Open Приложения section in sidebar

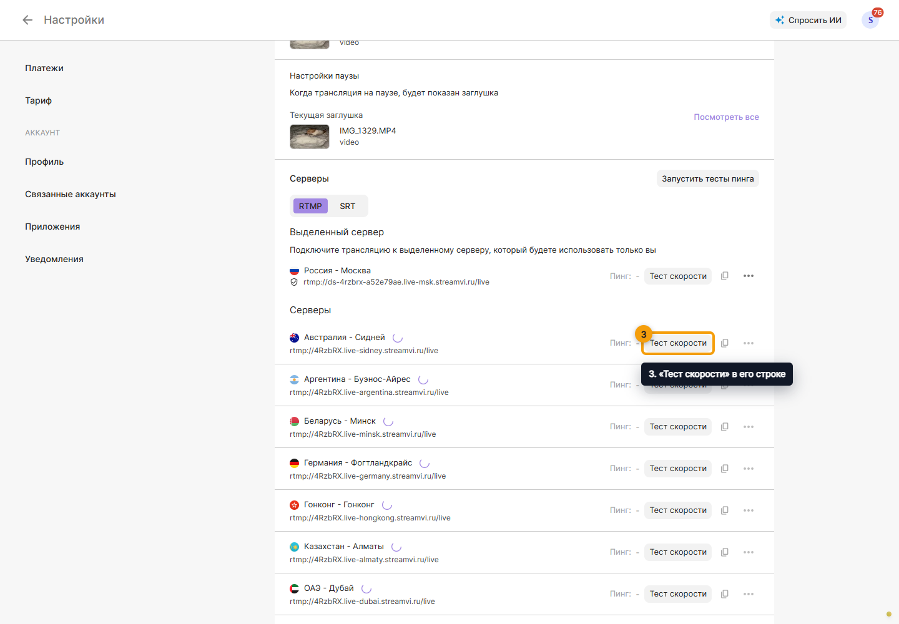[52, 227]
